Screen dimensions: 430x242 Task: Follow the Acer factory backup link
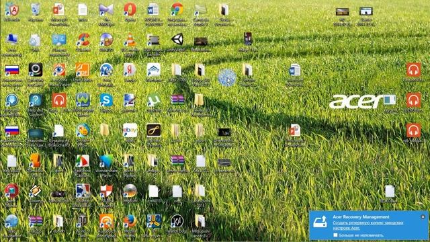coord(368,225)
